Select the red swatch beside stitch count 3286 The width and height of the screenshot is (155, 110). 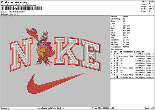(117, 58)
